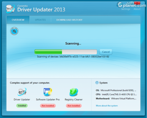
Task: Click the System info icon
Action: [97, 83]
